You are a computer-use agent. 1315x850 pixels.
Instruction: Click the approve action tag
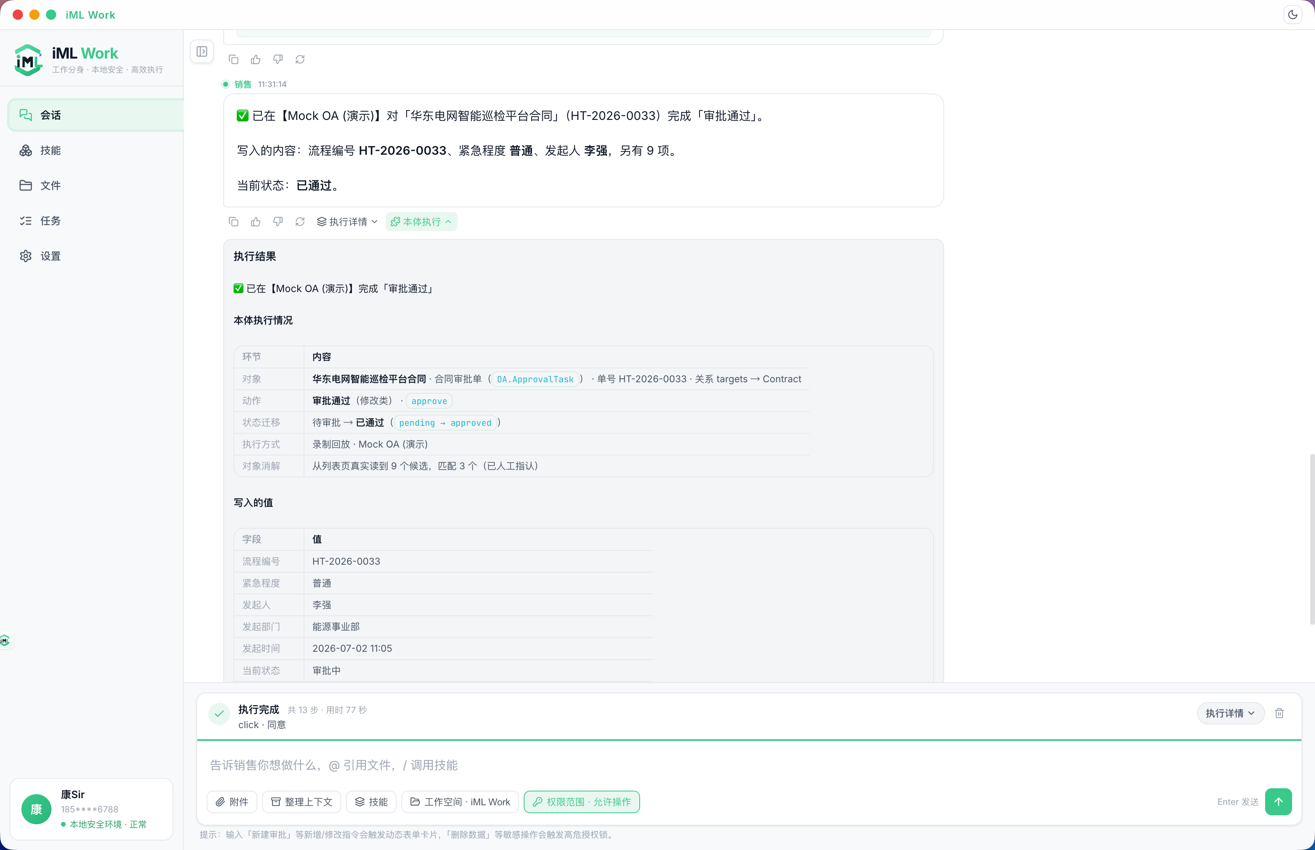click(x=429, y=401)
